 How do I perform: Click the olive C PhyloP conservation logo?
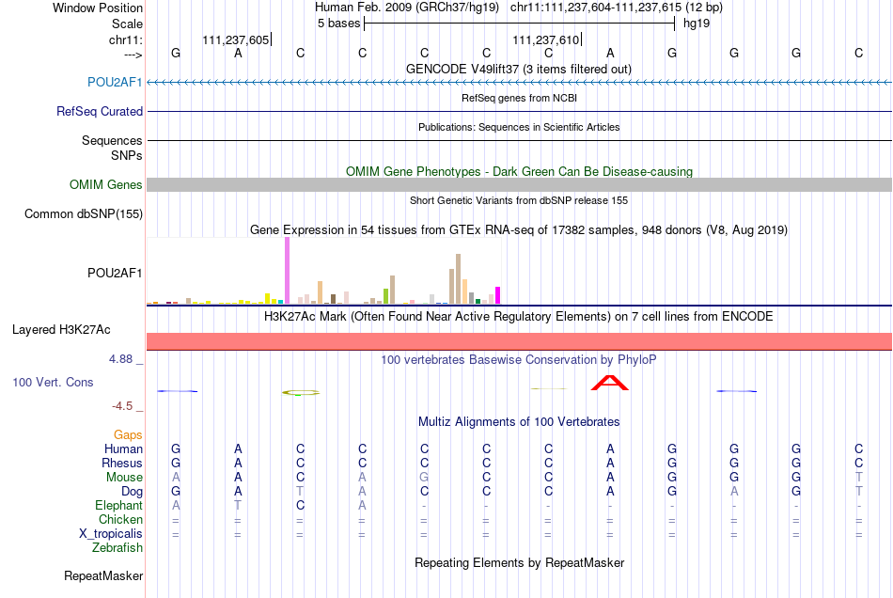click(301, 392)
